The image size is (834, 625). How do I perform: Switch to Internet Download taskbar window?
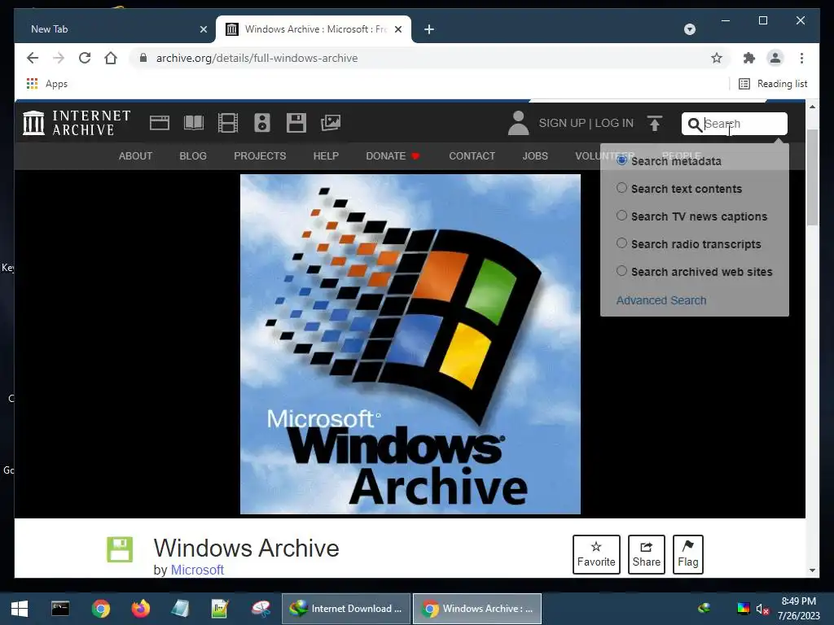(x=345, y=609)
